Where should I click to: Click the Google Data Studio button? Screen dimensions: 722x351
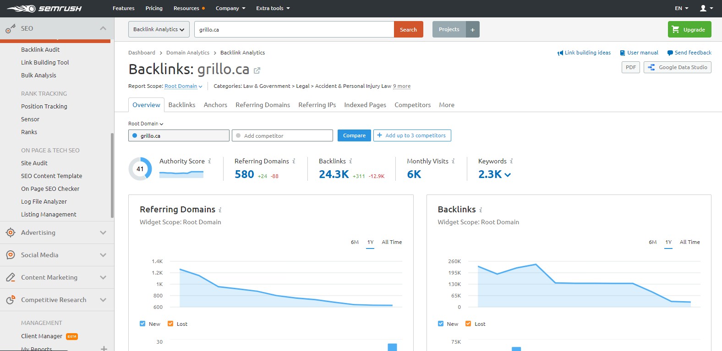pyautogui.click(x=678, y=67)
